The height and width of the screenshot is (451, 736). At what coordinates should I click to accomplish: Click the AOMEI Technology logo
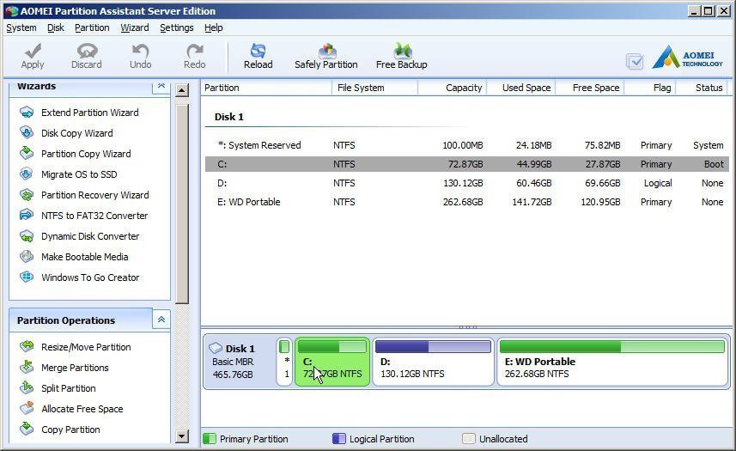[x=688, y=57]
